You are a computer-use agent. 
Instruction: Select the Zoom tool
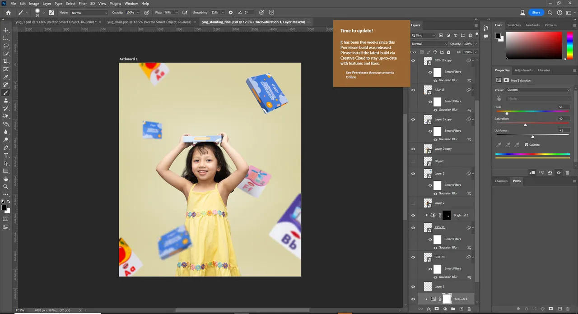(6, 186)
